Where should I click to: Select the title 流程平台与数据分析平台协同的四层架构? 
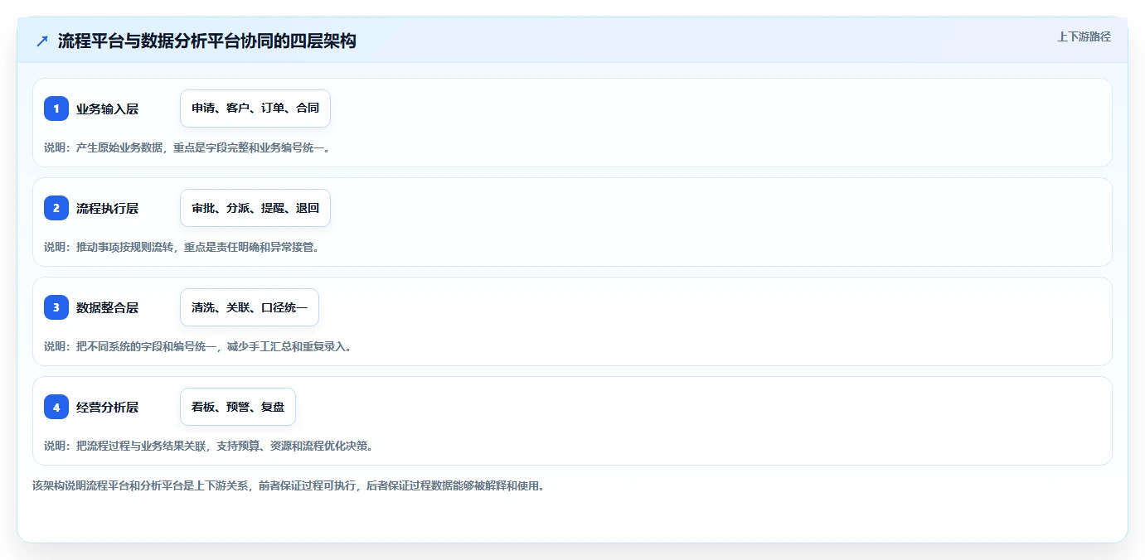(206, 41)
